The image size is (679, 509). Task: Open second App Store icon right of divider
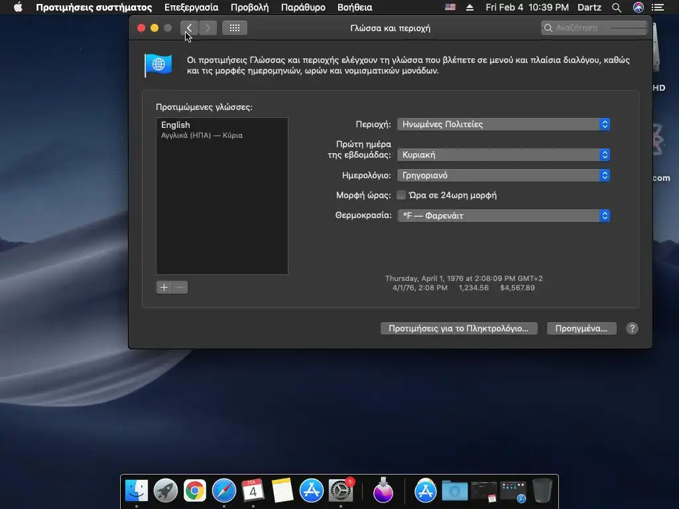(425, 490)
